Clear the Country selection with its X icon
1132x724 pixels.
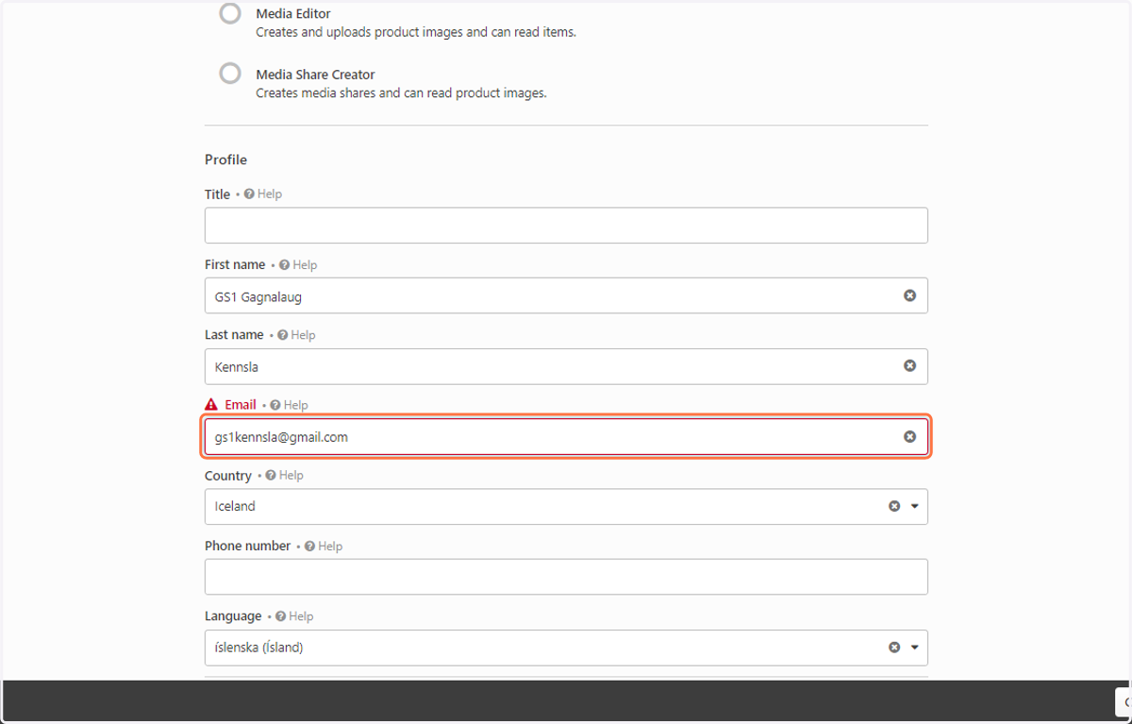coord(894,506)
